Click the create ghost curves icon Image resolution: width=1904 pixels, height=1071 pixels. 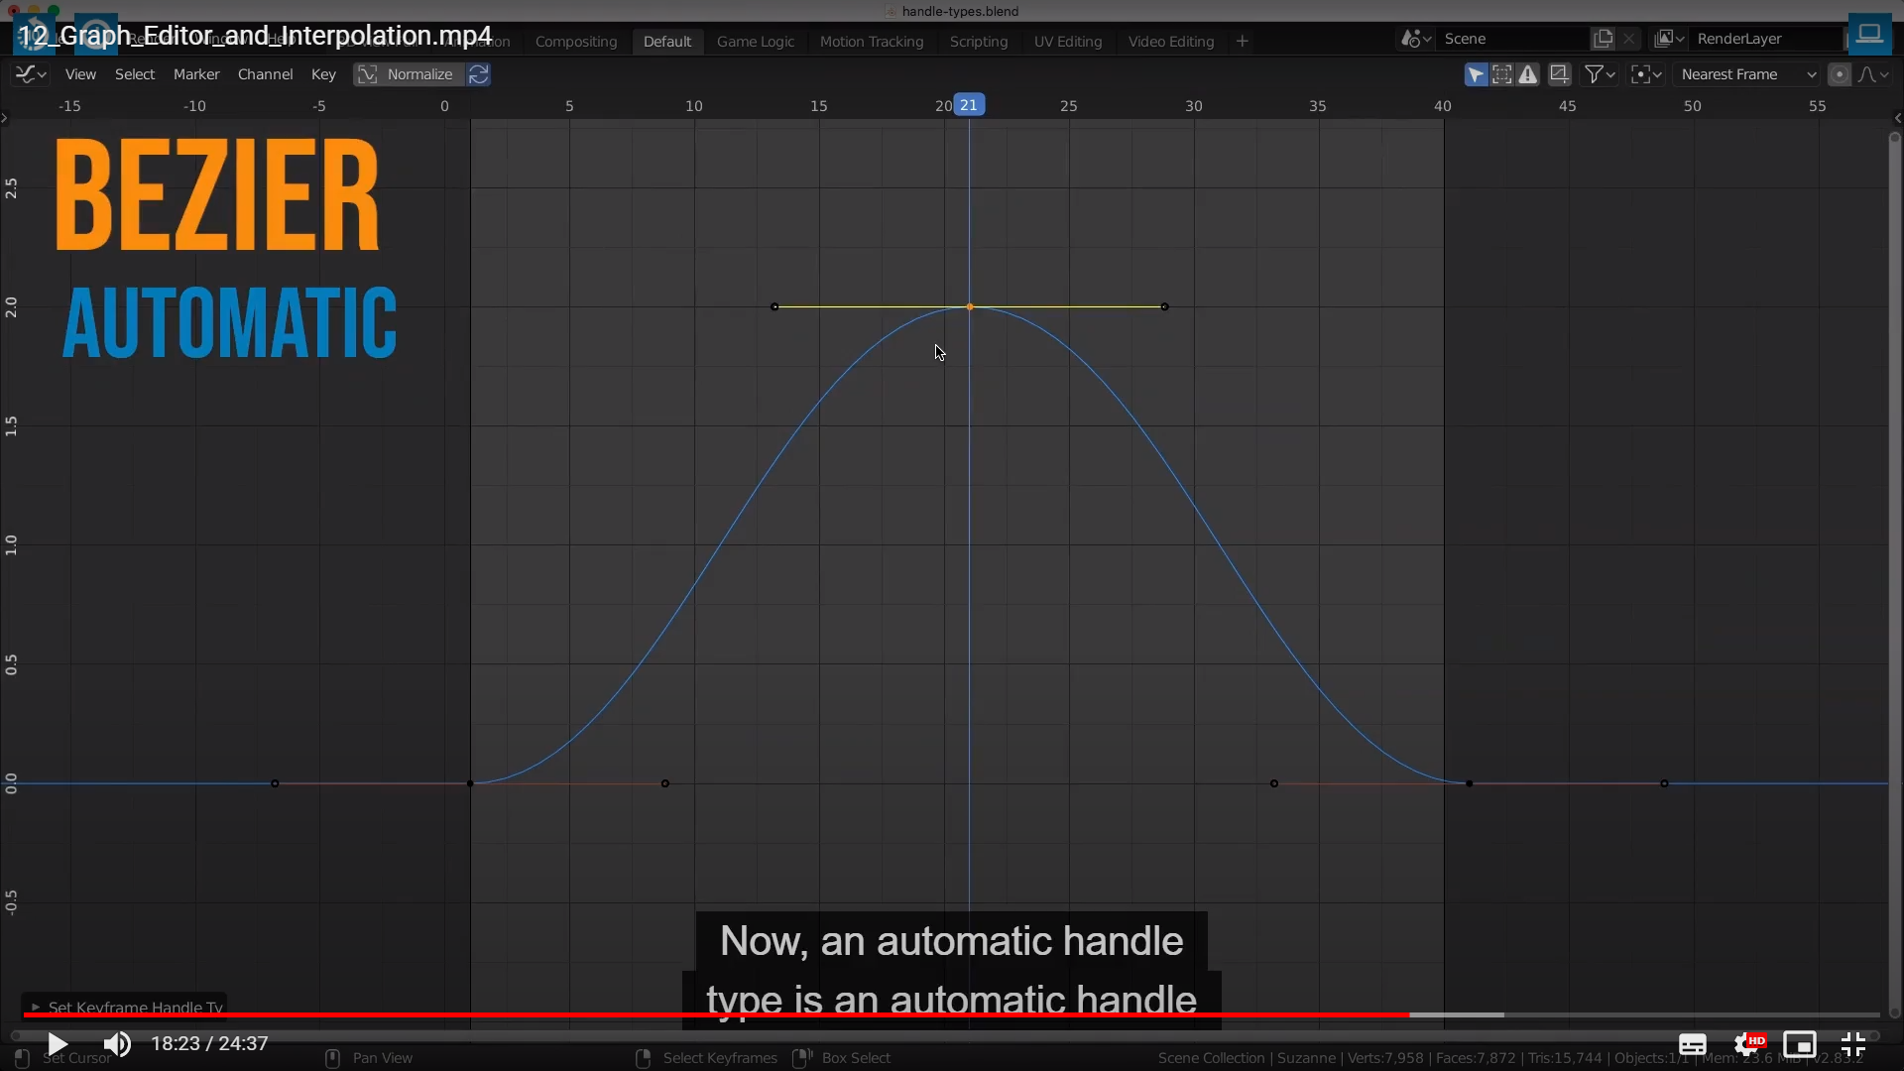(x=1559, y=74)
